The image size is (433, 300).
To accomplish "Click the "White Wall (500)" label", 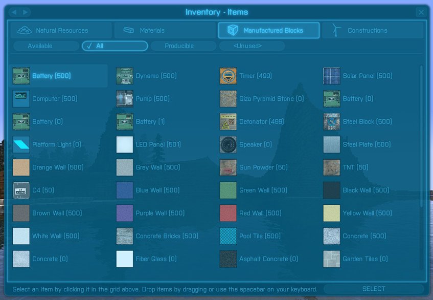I will pos(56,236).
